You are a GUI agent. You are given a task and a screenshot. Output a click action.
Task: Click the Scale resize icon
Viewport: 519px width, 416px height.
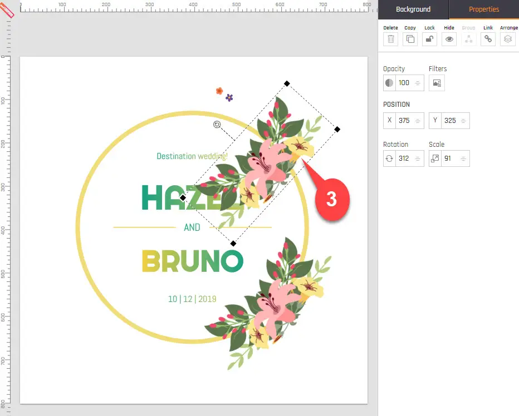coord(435,159)
